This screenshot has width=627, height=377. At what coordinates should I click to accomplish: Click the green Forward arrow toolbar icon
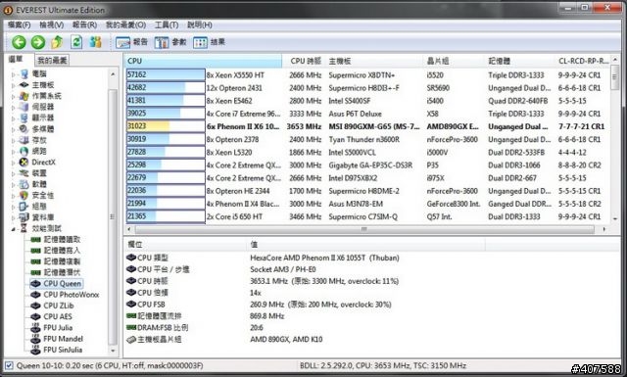(x=38, y=42)
